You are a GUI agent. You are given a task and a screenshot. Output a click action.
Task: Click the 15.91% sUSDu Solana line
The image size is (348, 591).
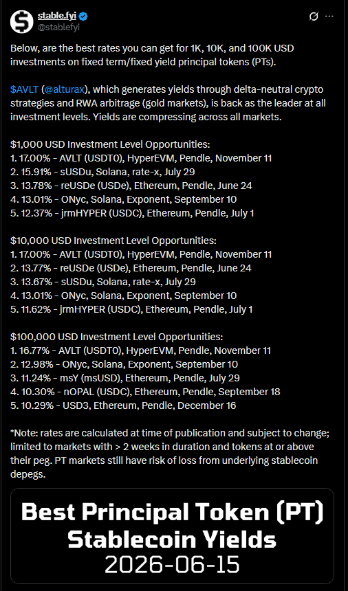pyautogui.click(x=102, y=172)
